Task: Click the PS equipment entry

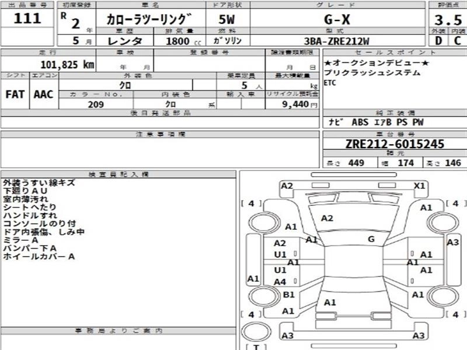Action: point(402,122)
